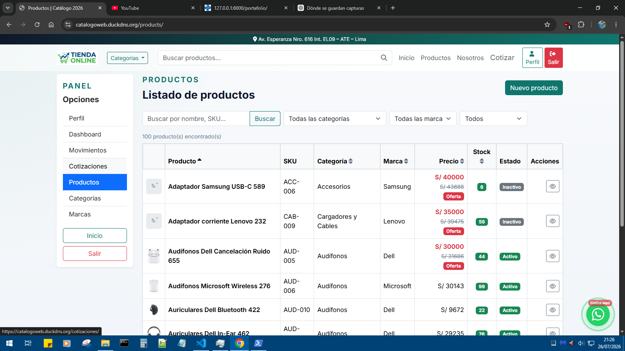This screenshot has height=351, width=625.
Task: Click the Buscar filter button
Action: [x=265, y=119]
